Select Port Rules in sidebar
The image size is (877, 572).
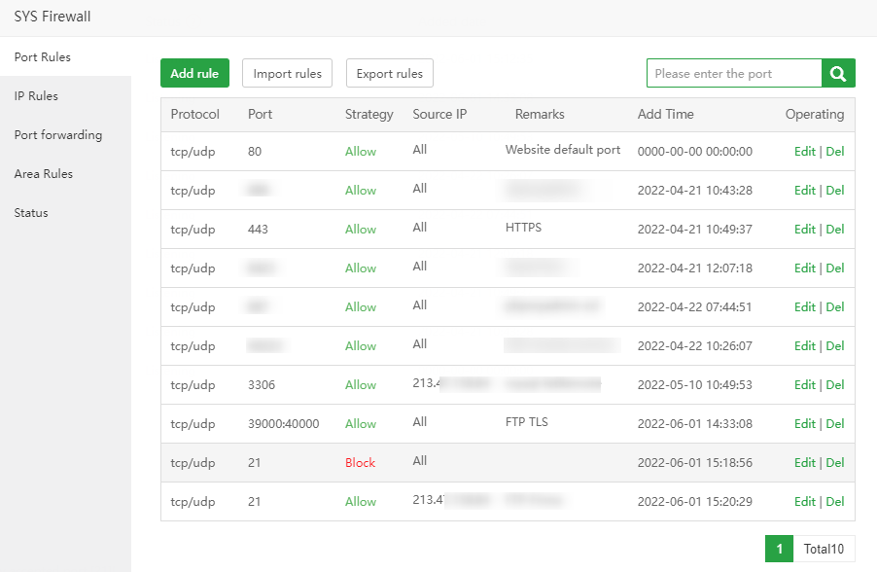[43, 57]
